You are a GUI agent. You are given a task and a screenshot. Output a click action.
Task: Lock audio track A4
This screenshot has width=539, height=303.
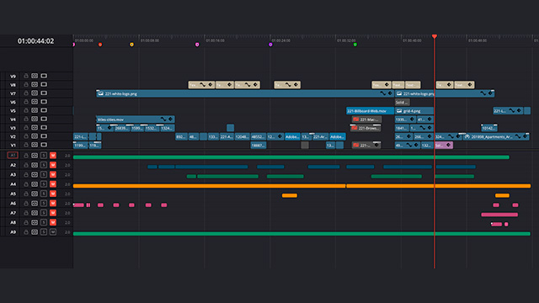click(x=26, y=184)
